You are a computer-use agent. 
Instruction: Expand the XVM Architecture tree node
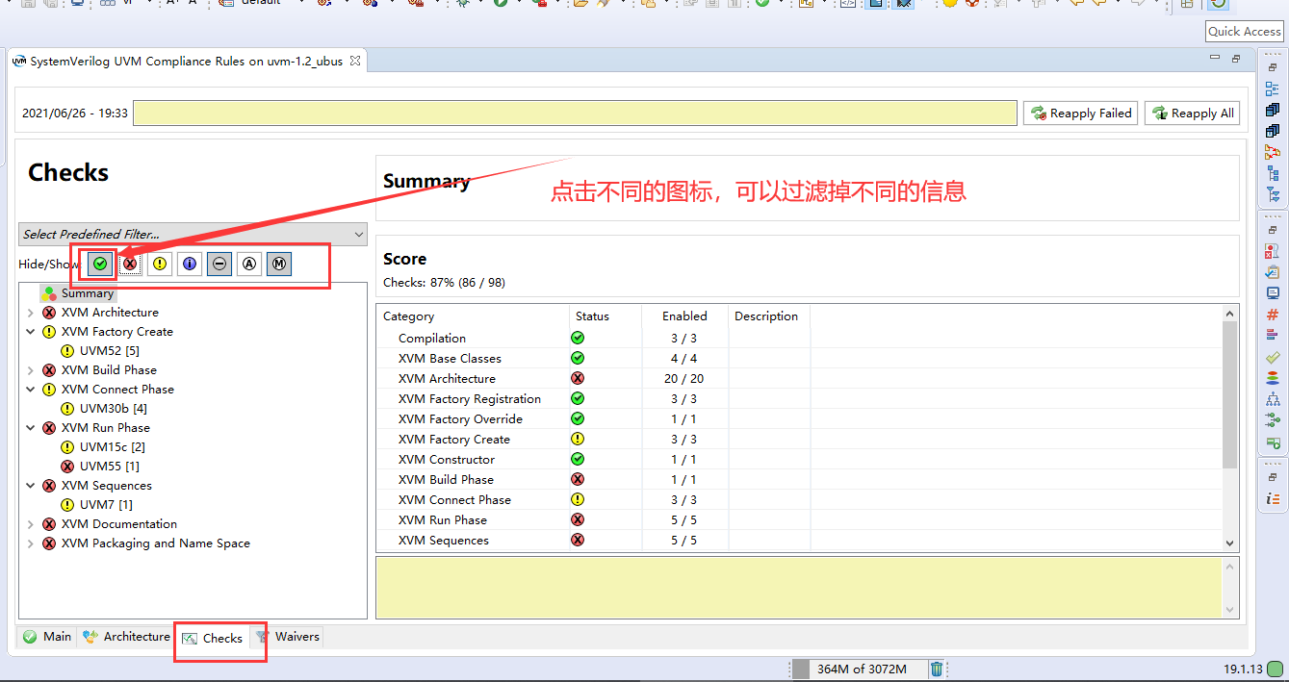[x=30, y=312]
